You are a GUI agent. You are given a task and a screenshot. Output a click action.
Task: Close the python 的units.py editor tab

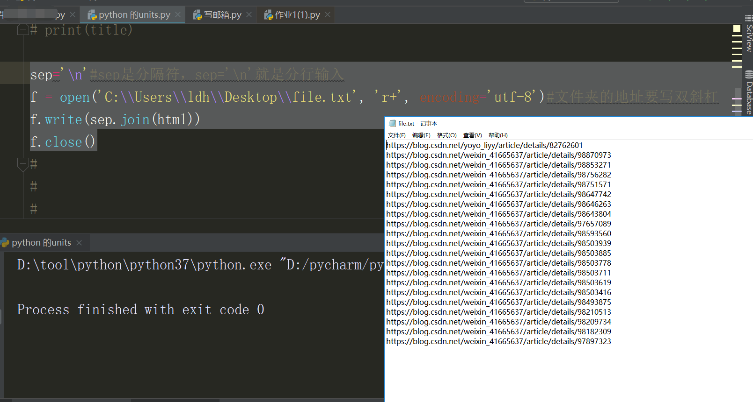178,15
